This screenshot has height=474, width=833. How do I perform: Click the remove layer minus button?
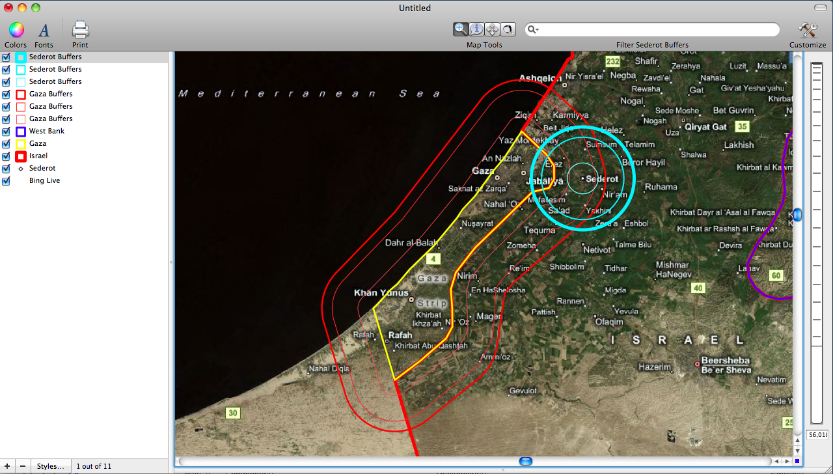(23, 466)
